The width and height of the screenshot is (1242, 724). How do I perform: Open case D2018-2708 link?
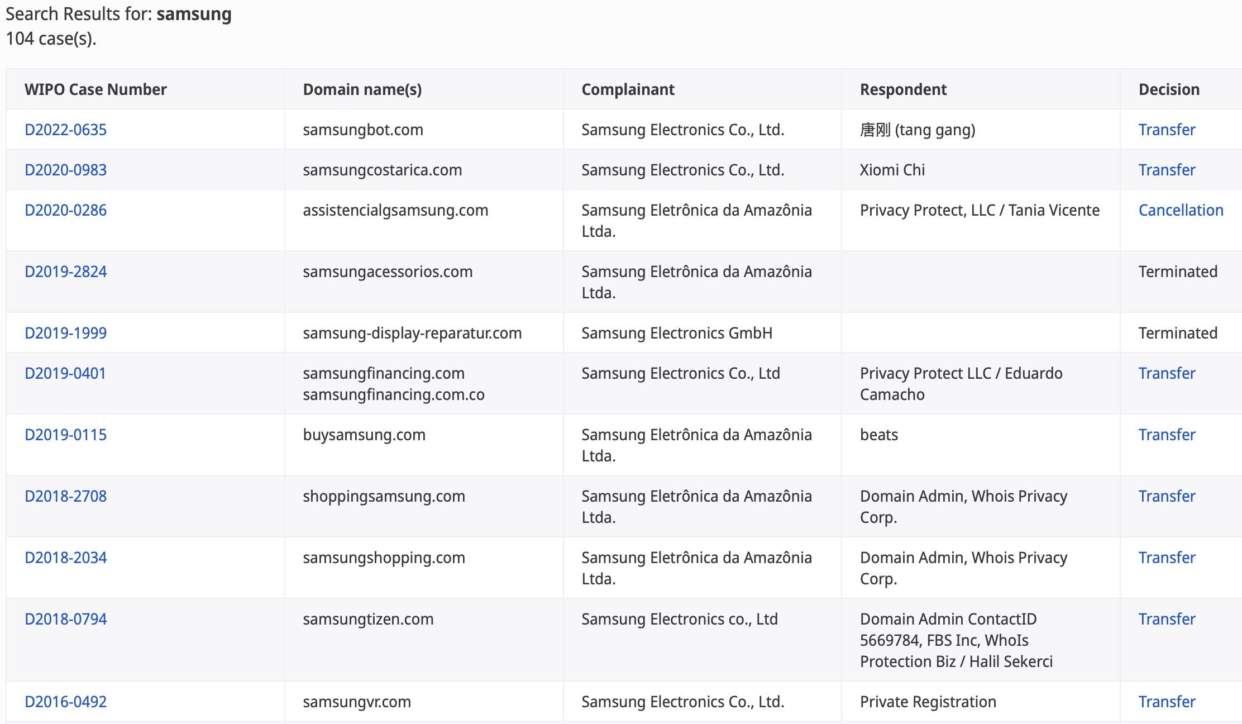[x=65, y=496]
